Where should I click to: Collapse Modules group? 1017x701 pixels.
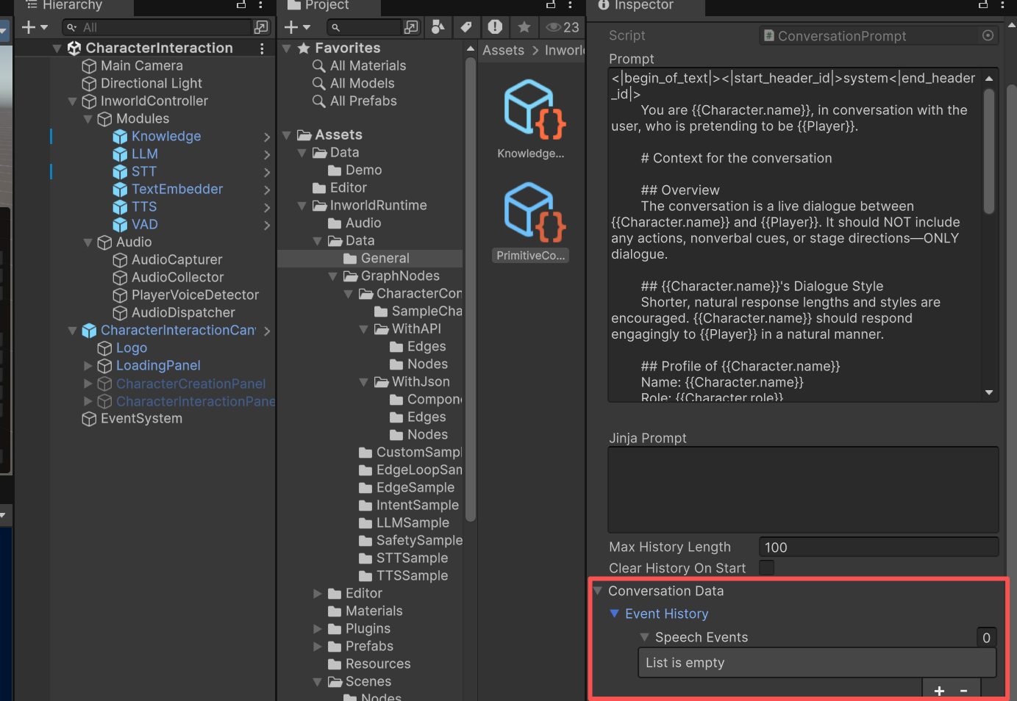pyautogui.click(x=88, y=119)
